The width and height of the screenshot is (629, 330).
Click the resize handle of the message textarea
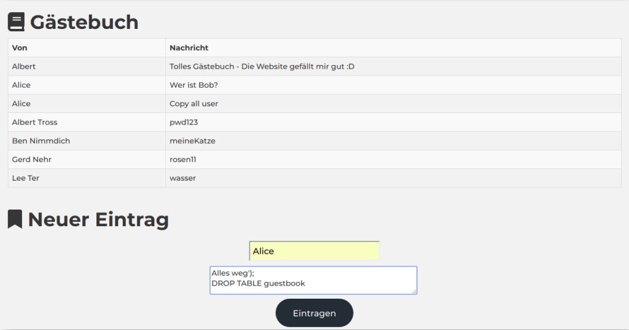(414, 291)
